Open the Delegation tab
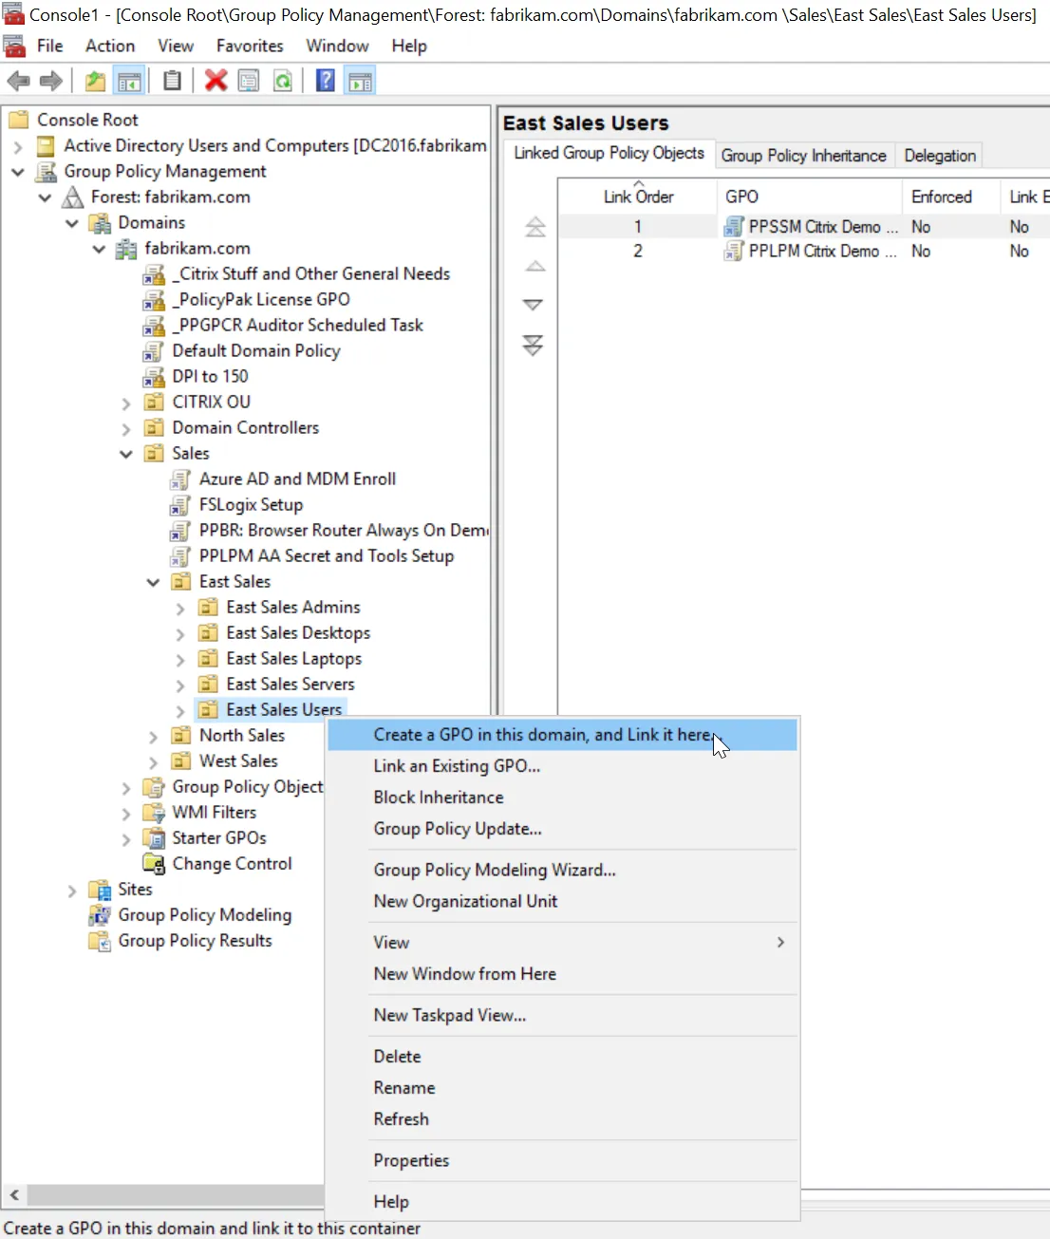This screenshot has width=1050, height=1239. coord(939,156)
